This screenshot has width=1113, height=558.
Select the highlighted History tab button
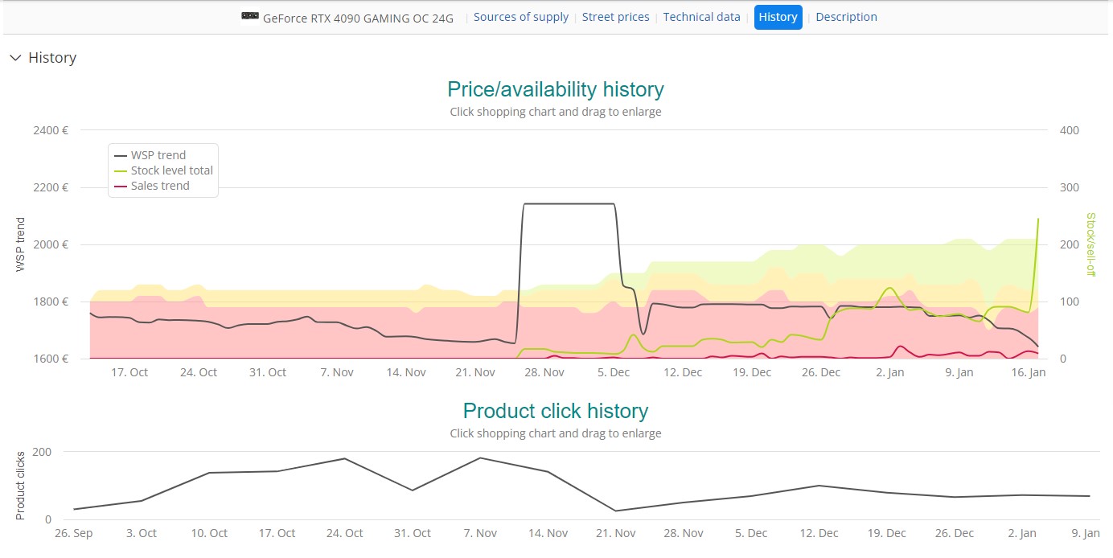click(x=778, y=17)
